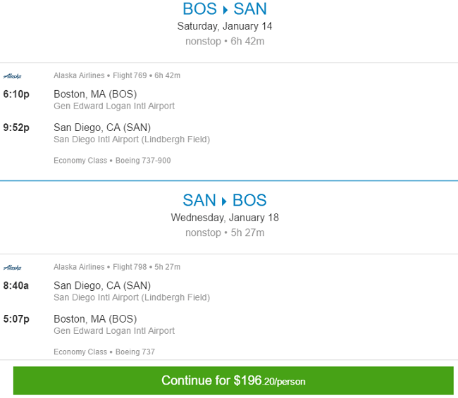The width and height of the screenshot is (458, 398).
Task: Click nonstop 6h 42m duration label
Action: click(225, 42)
